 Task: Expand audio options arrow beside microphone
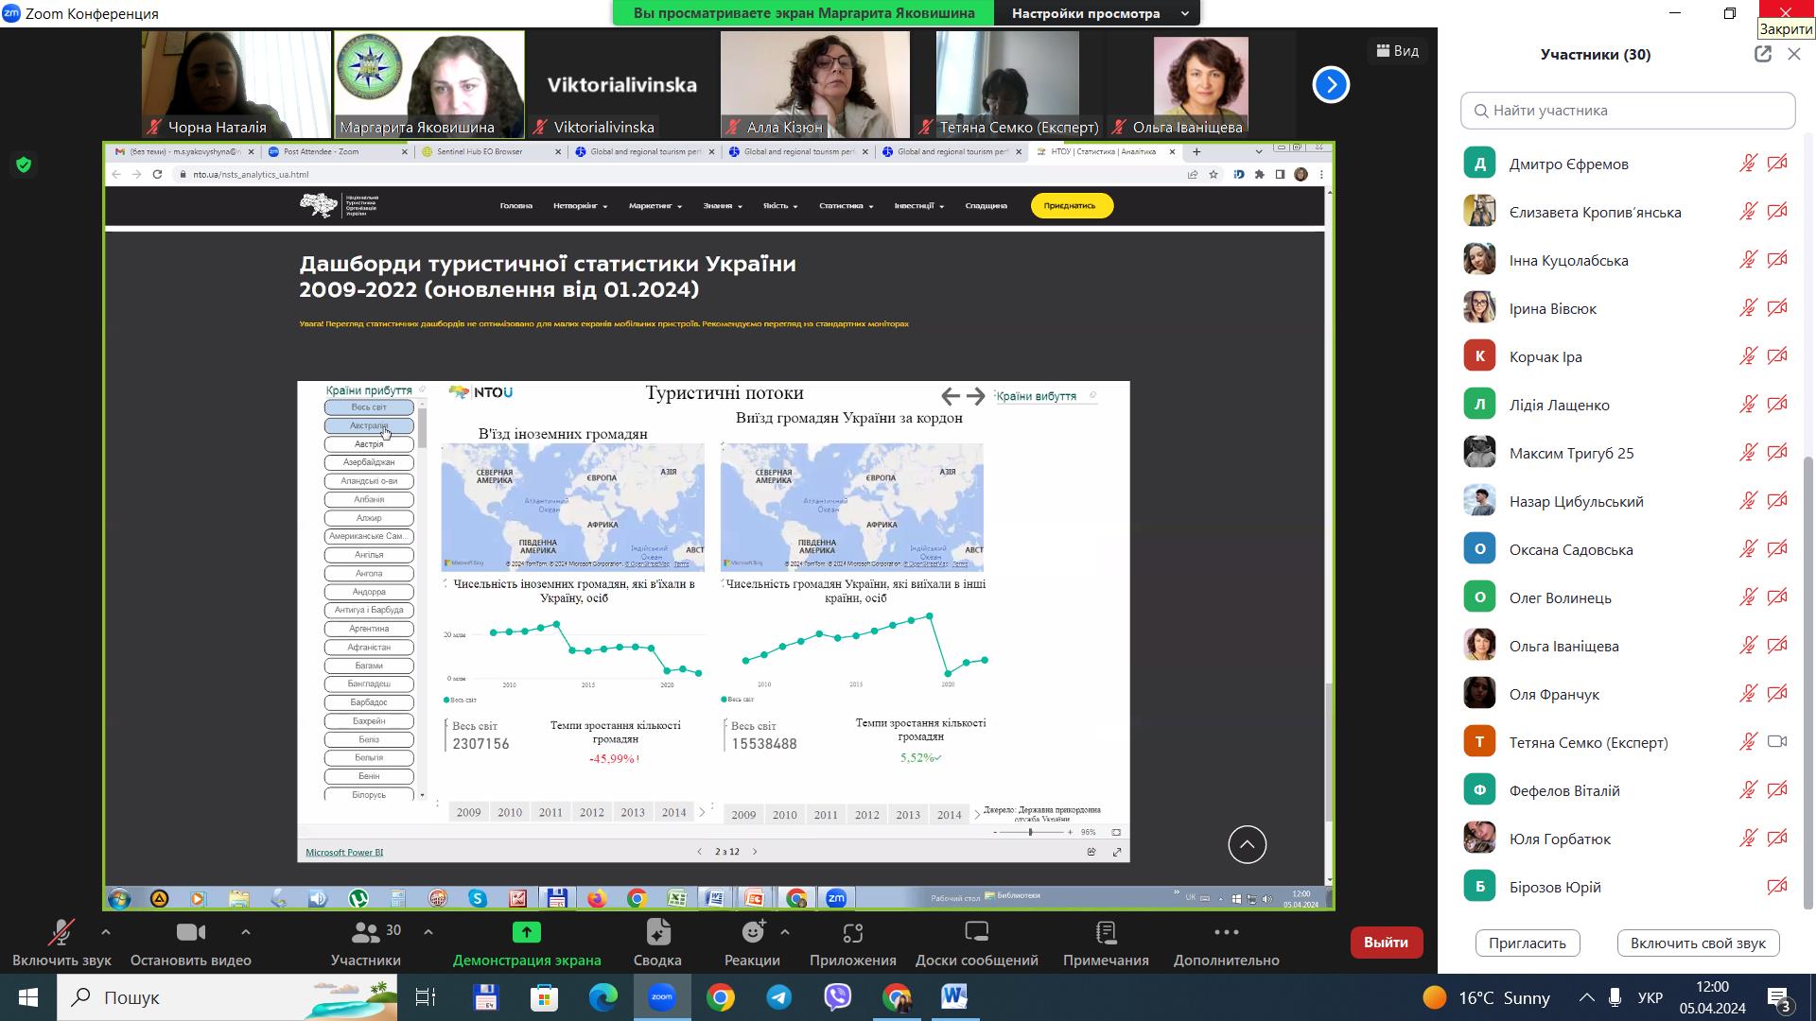coord(106,932)
